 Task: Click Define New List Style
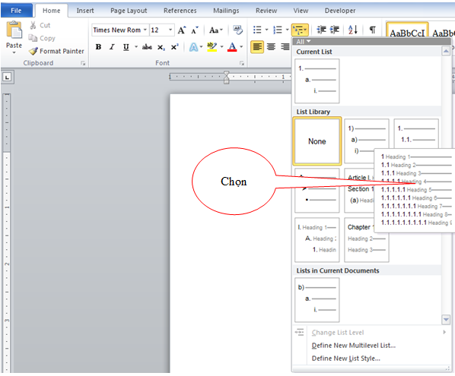pyautogui.click(x=346, y=359)
